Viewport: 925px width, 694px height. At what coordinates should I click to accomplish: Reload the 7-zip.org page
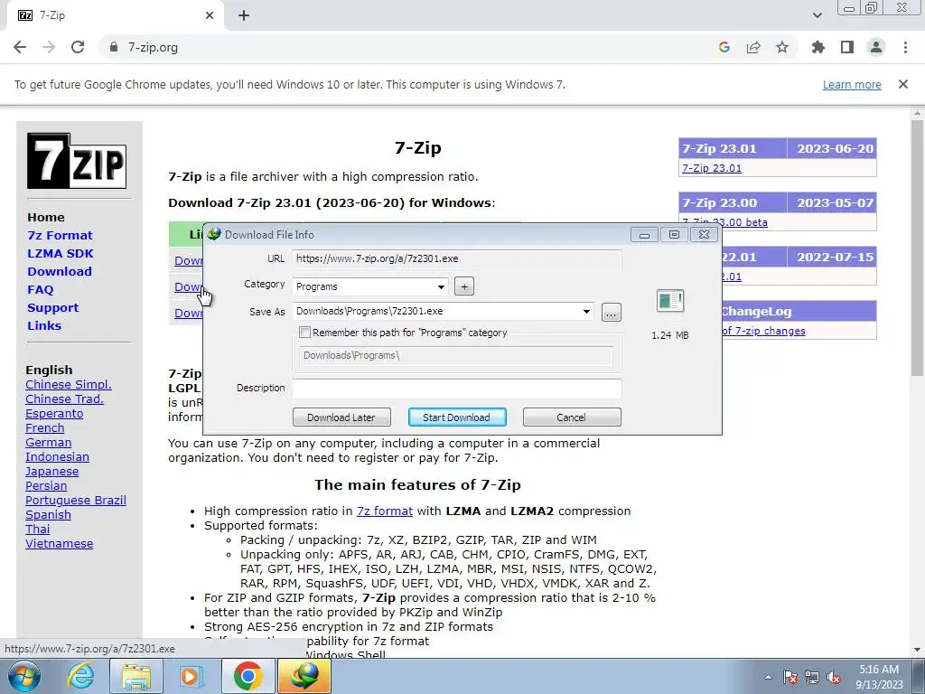78,47
